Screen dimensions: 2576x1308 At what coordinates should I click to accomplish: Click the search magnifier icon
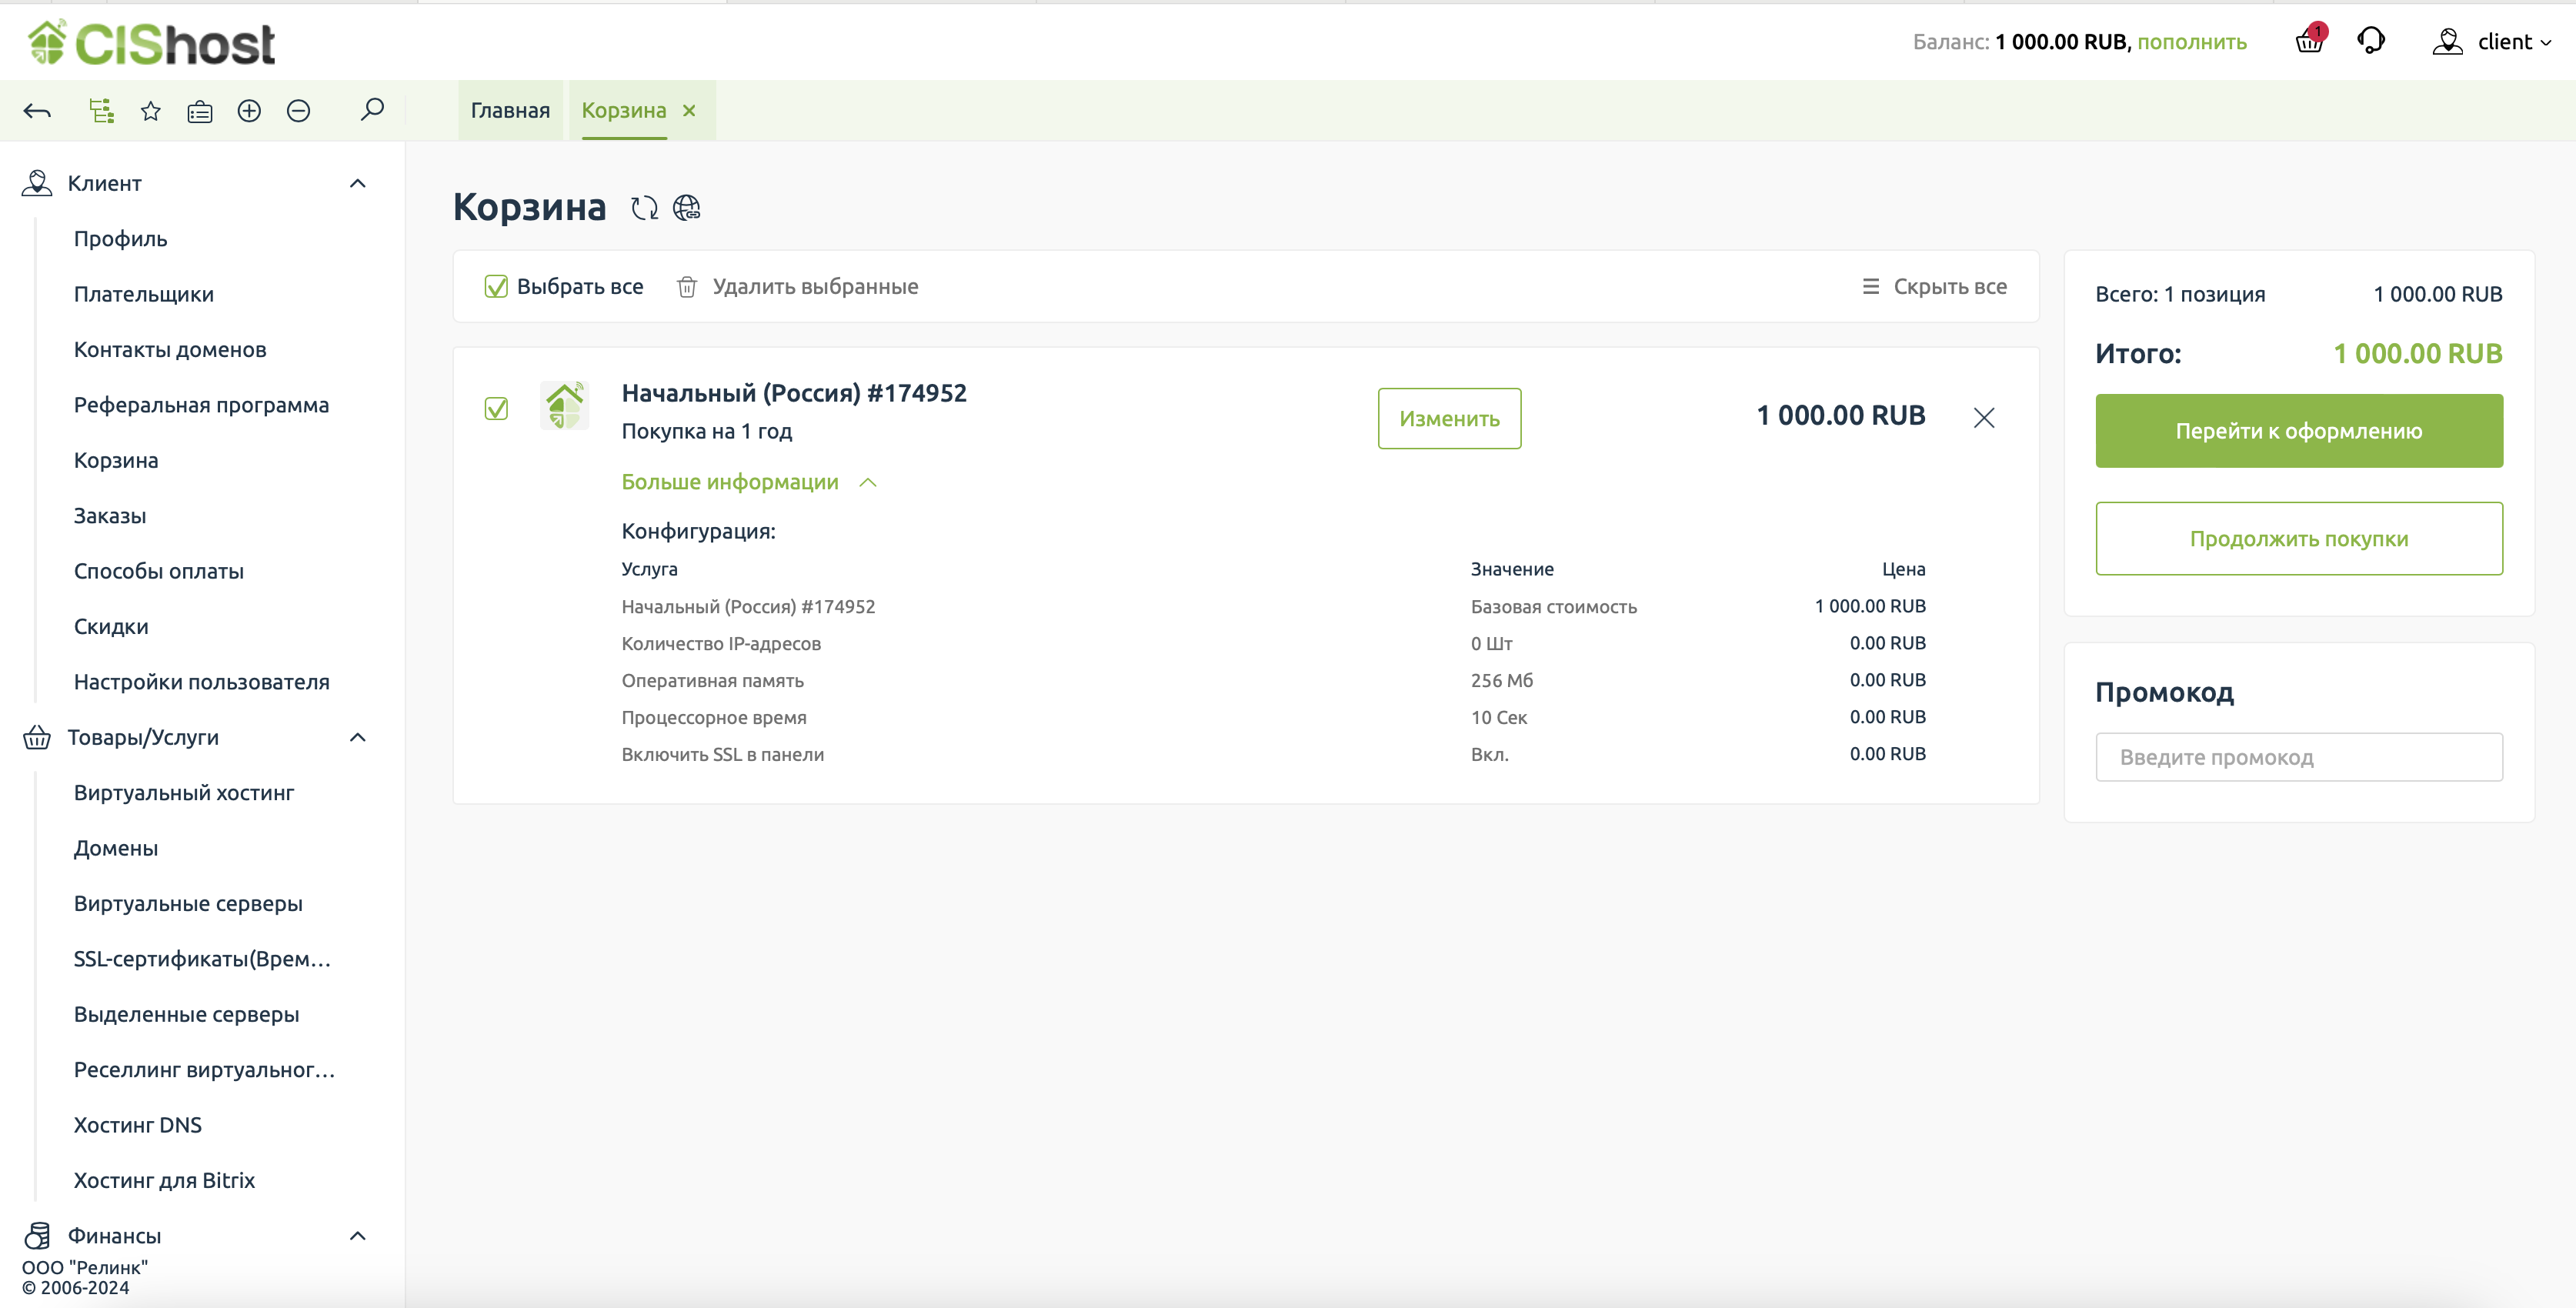(372, 109)
